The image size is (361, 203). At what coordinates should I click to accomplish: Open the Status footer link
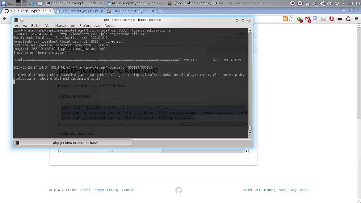[247, 190]
